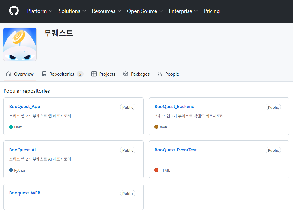Click the Repositories book icon

tap(44, 74)
